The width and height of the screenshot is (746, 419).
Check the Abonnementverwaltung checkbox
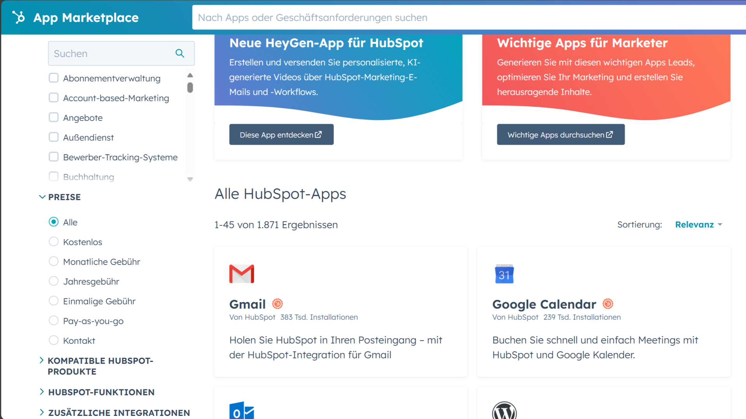(x=54, y=78)
